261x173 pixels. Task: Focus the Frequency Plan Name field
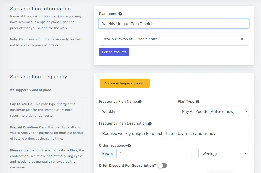point(135,111)
